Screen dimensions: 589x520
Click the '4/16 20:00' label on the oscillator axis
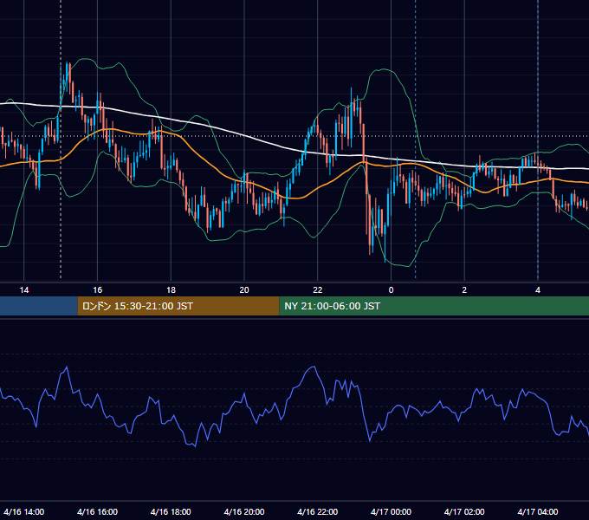click(x=244, y=511)
